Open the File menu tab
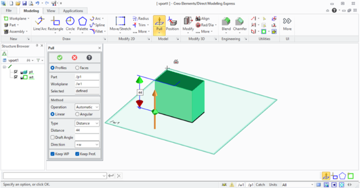Screen dimensions: 360x188 tap(9, 10)
